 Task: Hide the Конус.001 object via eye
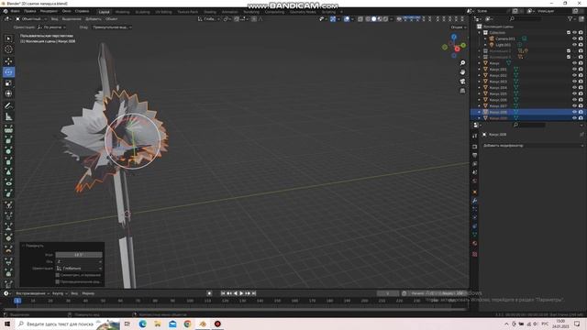click(x=574, y=70)
